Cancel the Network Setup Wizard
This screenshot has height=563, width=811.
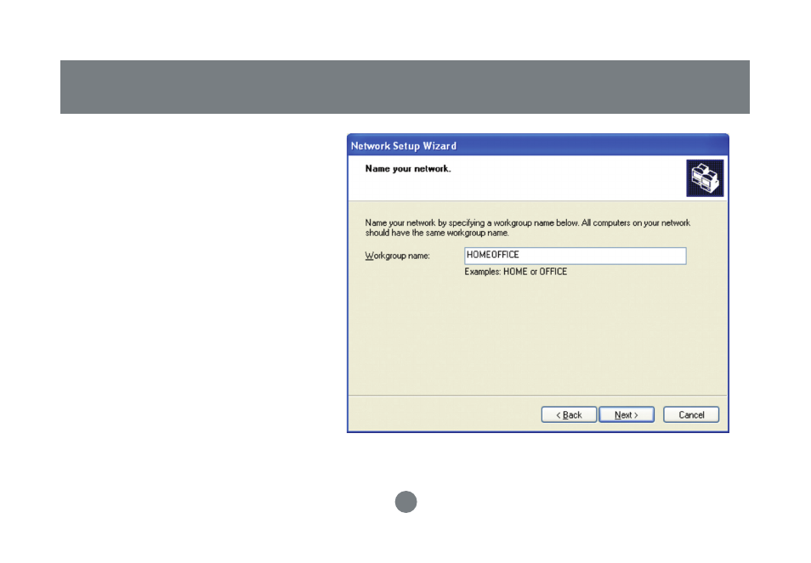[691, 414]
